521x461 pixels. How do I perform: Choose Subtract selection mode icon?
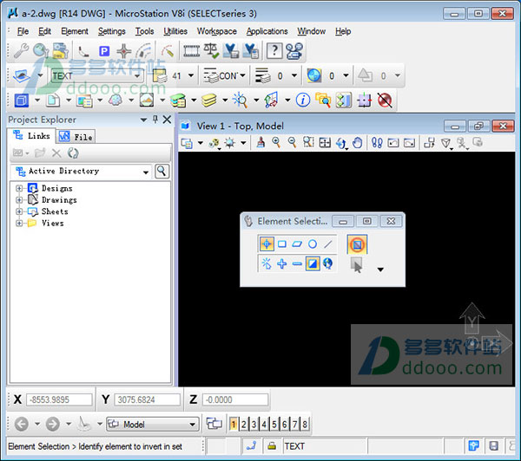tap(297, 263)
